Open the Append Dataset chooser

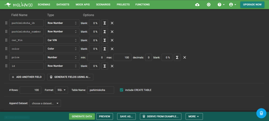pyautogui.click(x=45, y=103)
